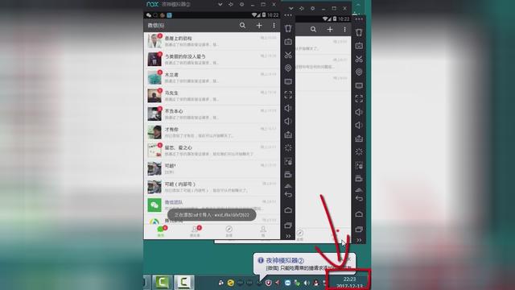Click the red shield tray icon
The image size is (515, 290).
[x=268, y=283]
